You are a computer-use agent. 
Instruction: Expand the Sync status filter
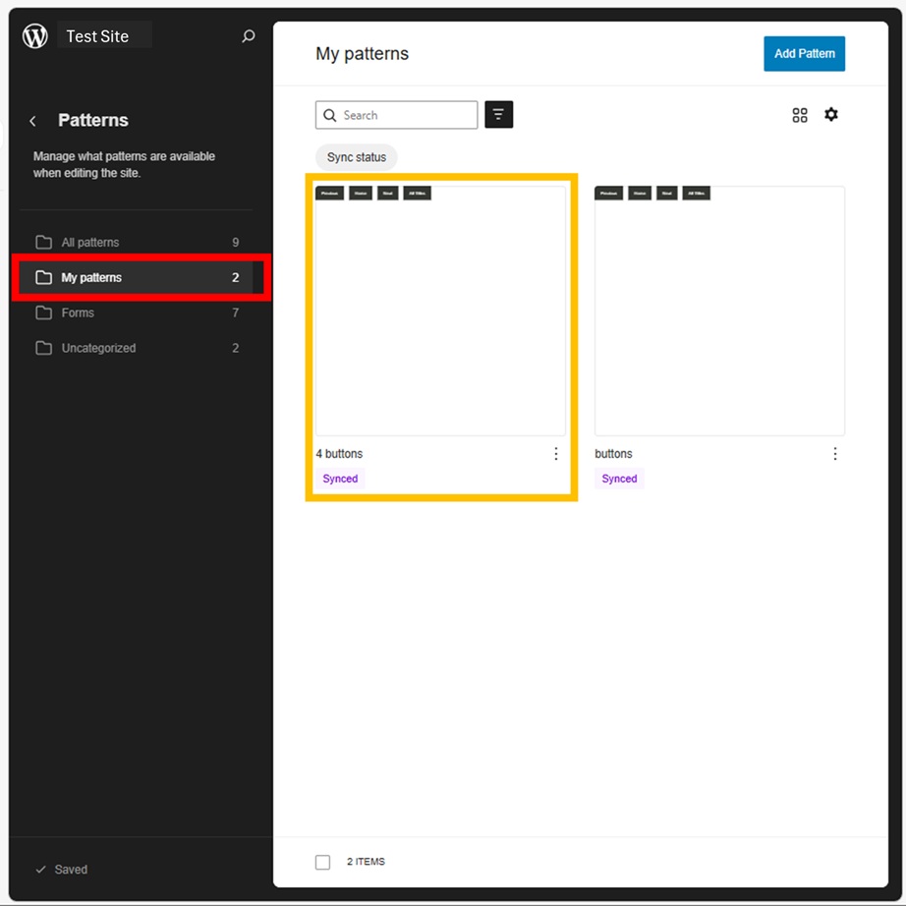[357, 157]
